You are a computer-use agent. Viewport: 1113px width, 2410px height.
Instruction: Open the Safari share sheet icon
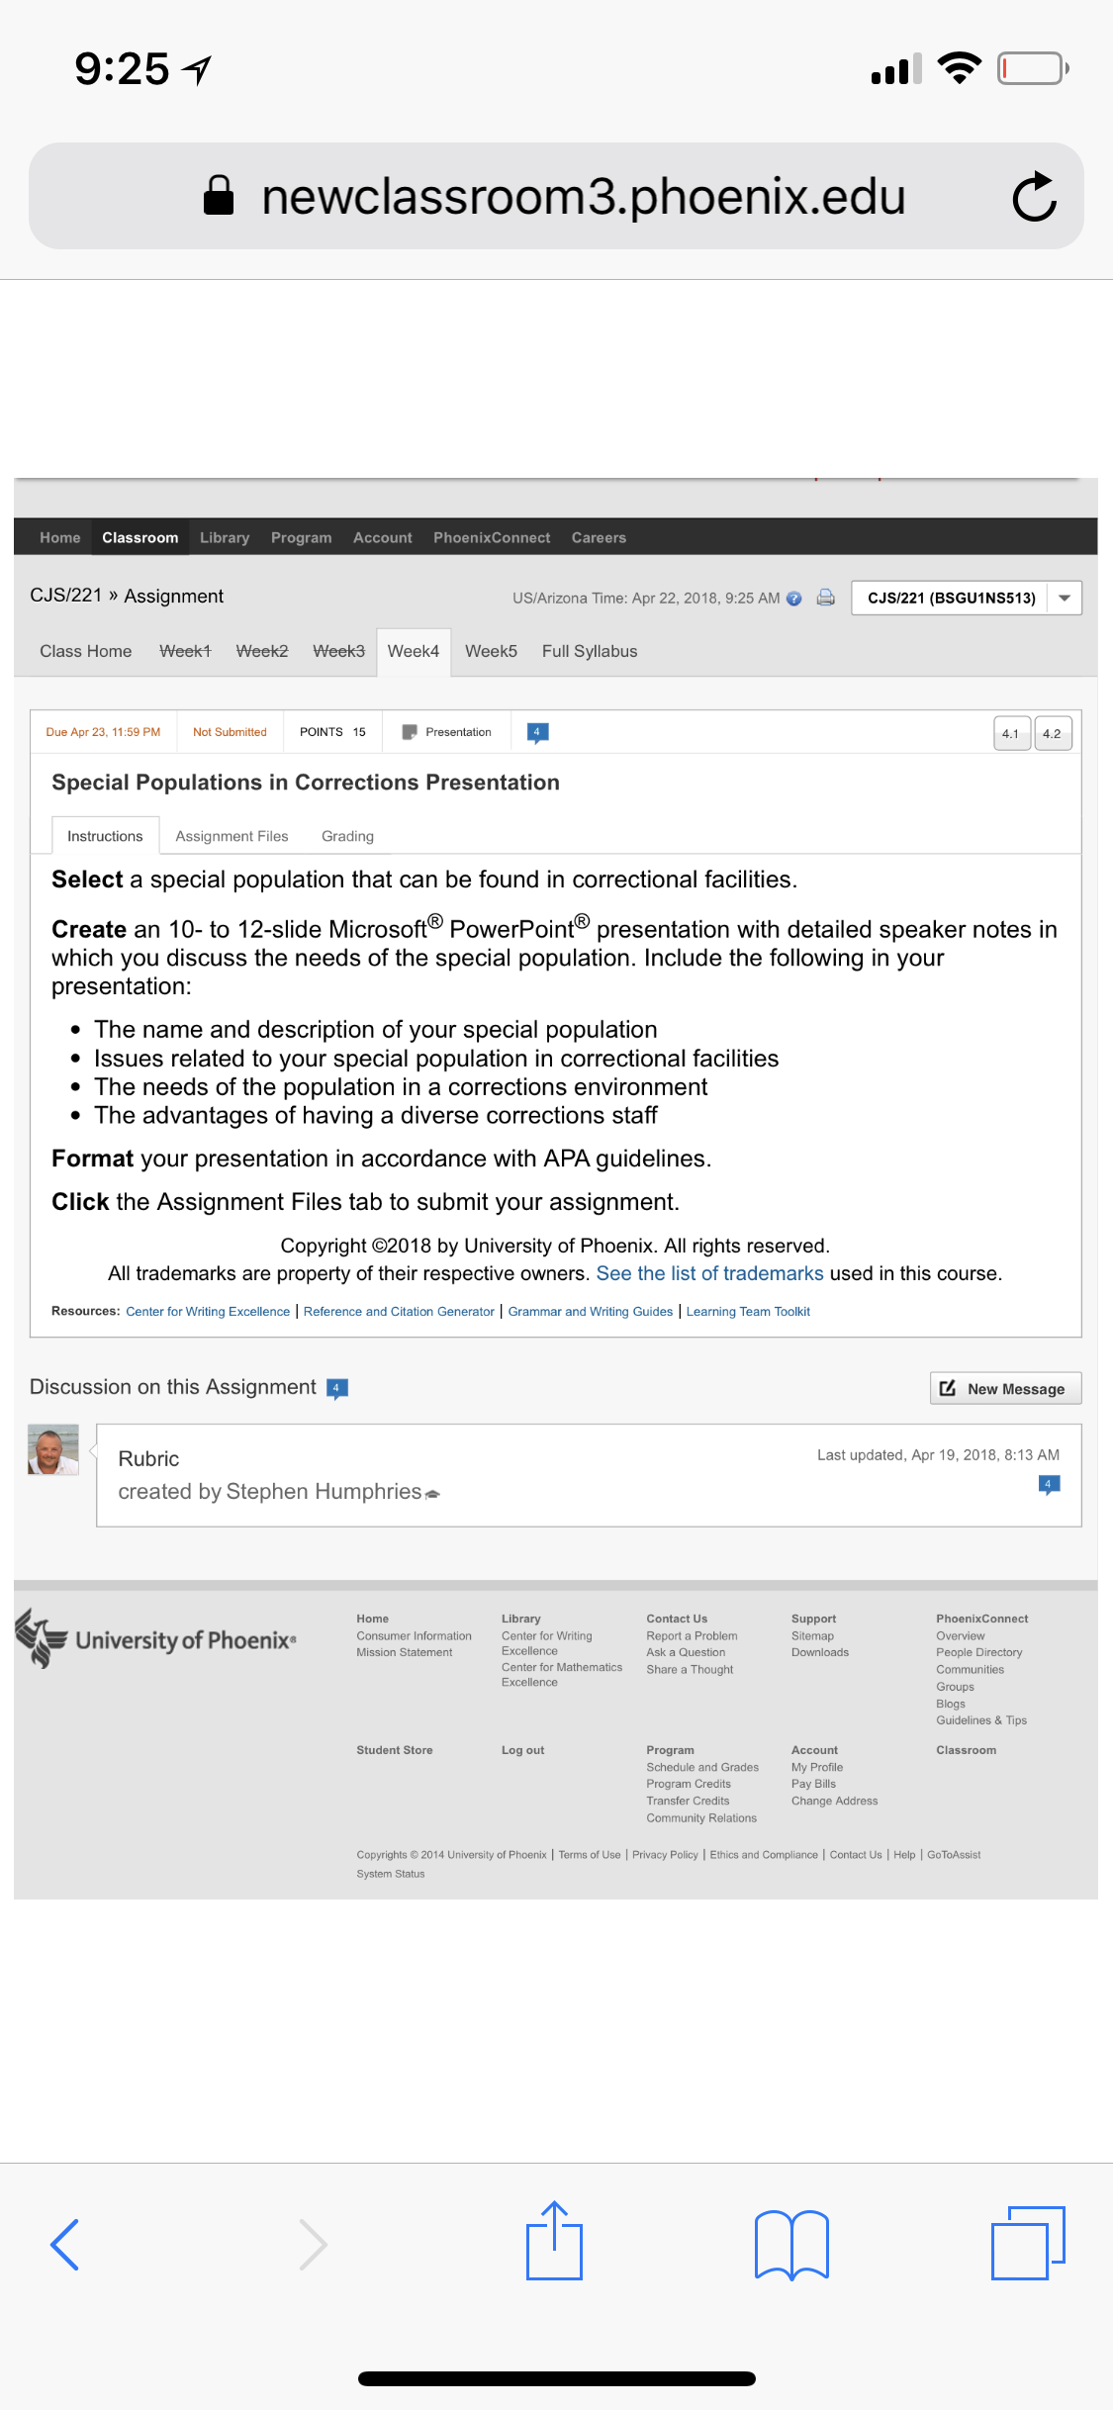554,2241
